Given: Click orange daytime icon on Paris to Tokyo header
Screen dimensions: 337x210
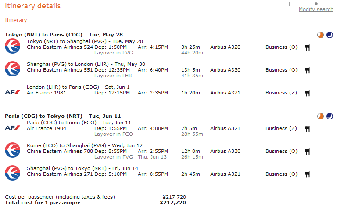Looking at the screenshot, I should tap(321, 116).
